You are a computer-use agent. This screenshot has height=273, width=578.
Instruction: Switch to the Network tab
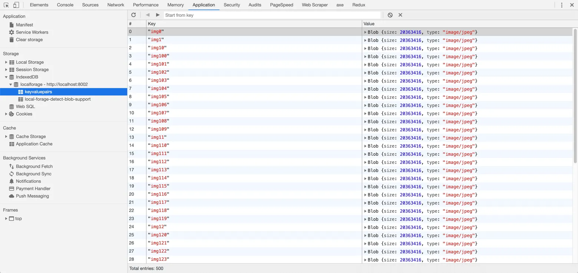[116, 5]
